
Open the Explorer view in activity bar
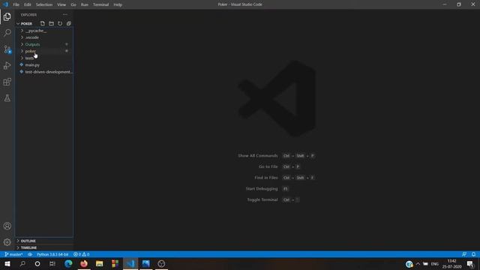(x=7, y=16)
